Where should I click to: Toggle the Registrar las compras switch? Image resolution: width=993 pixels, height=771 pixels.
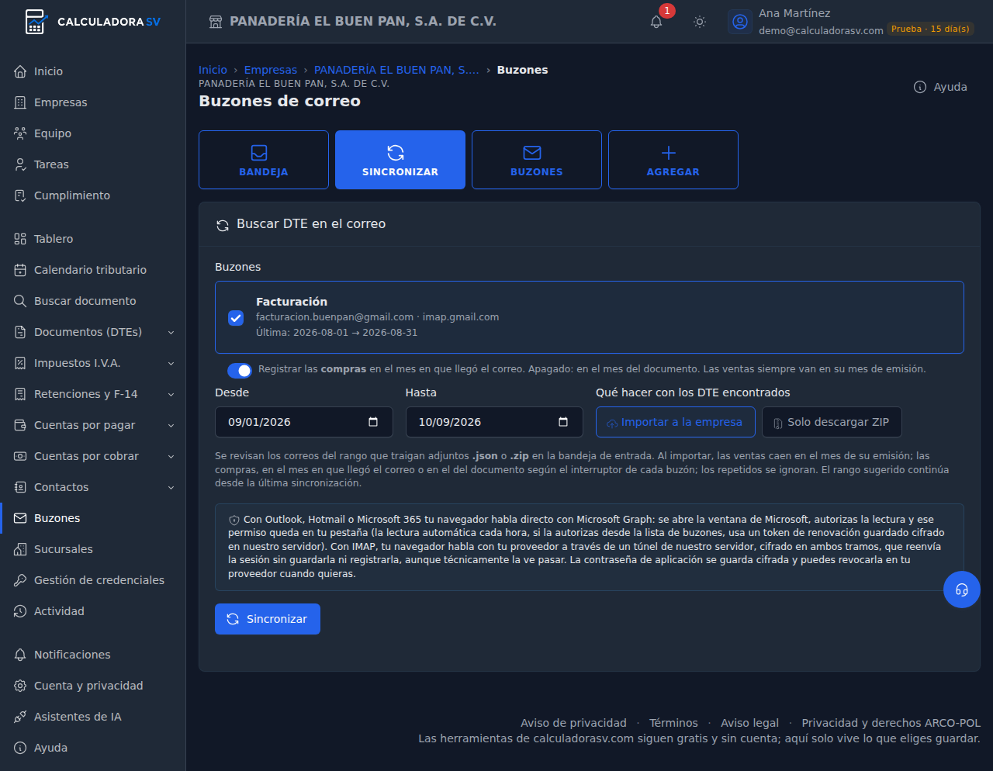pos(240,370)
